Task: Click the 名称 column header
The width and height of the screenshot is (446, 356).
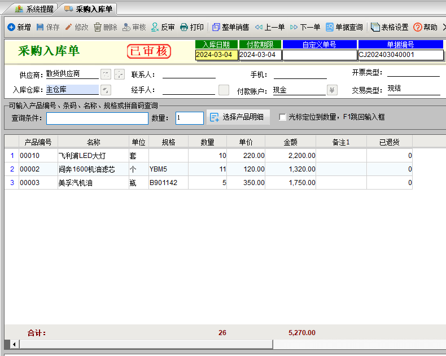Action: pos(93,142)
